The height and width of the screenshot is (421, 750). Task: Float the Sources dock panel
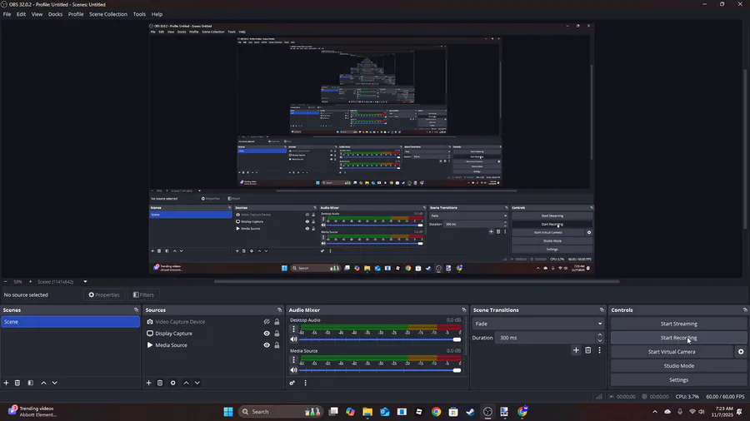pos(280,310)
